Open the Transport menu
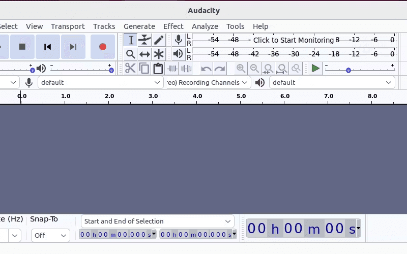Viewport: 407px width, 254px height. point(68,26)
